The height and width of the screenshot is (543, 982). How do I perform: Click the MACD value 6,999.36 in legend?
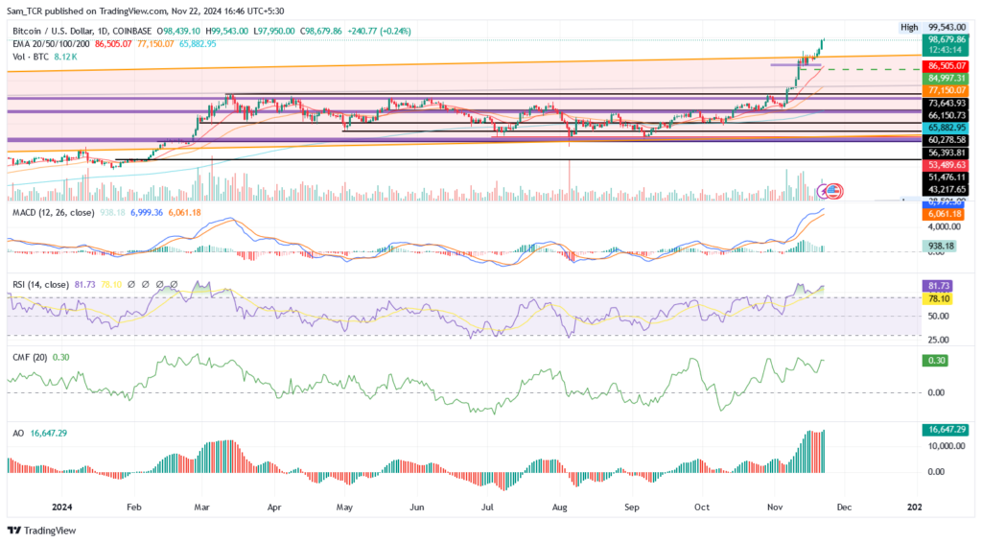(x=147, y=212)
